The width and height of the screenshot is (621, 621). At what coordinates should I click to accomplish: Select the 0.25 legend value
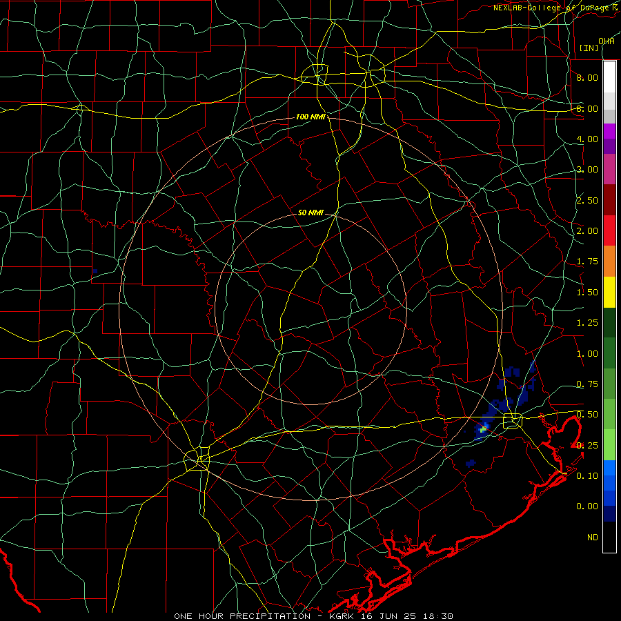coord(587,446)
